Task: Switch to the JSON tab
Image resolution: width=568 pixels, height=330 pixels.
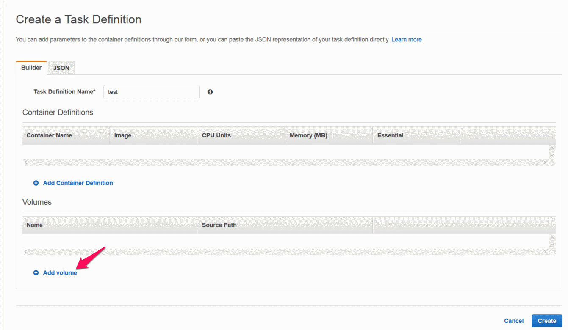Action: click(x=61, y=68)
